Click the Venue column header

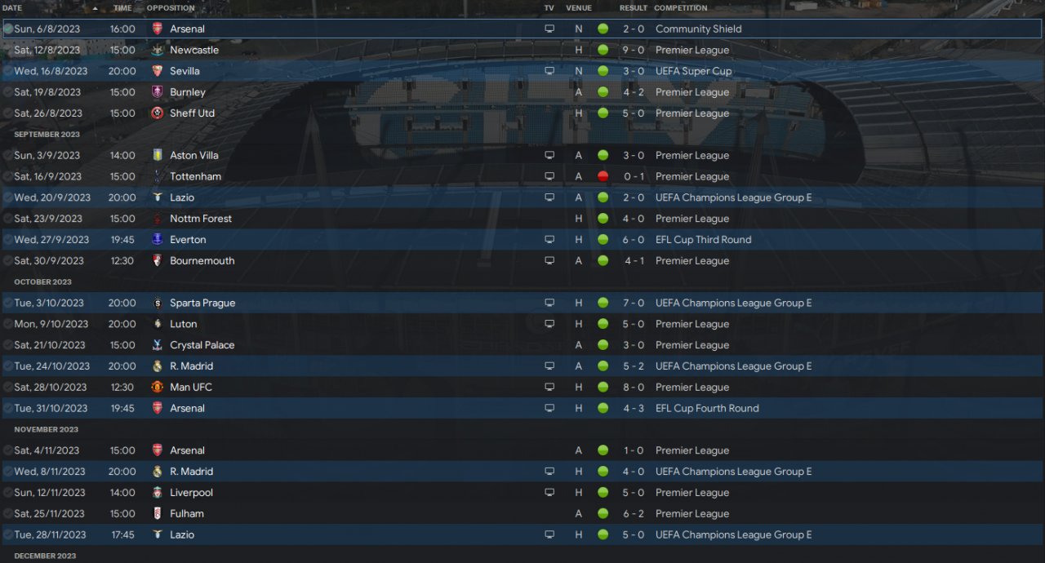[579, 8]
